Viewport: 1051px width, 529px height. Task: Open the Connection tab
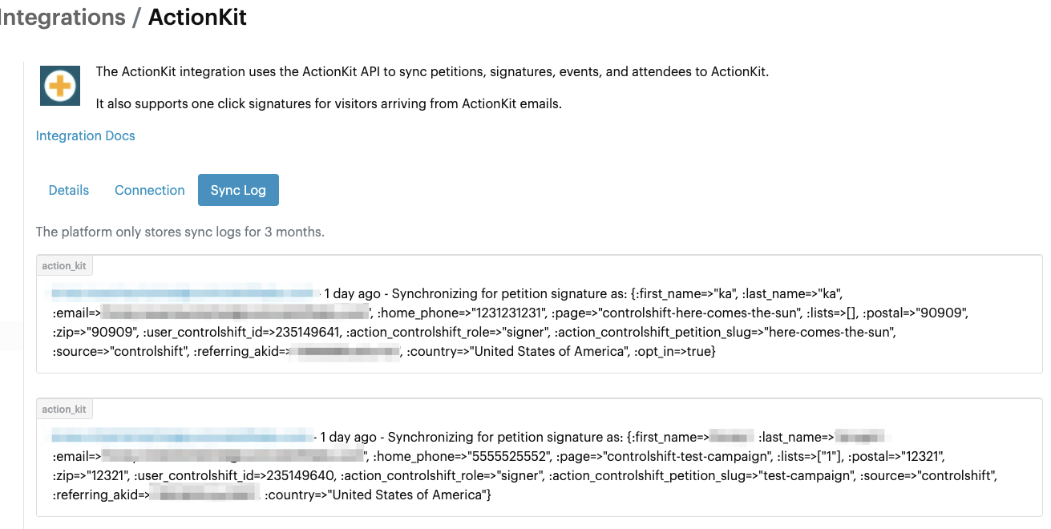(150, 190)
